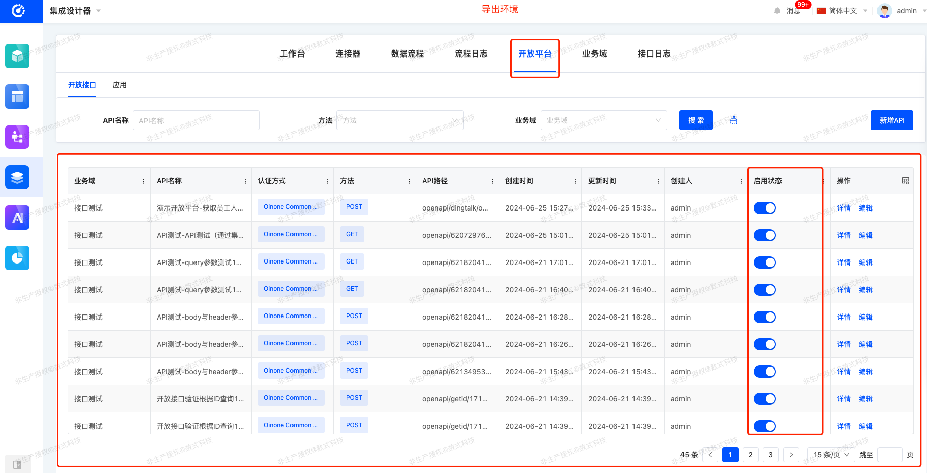Open column menu for API名称 header
927x473 pixels.
click(245, 181)
